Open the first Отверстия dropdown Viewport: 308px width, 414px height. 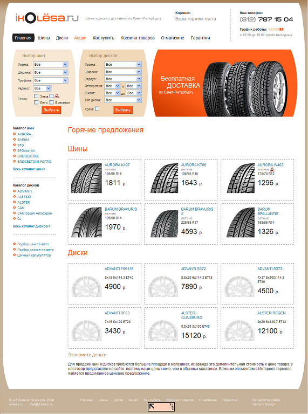pyautogui.click(x=112, y=86)
